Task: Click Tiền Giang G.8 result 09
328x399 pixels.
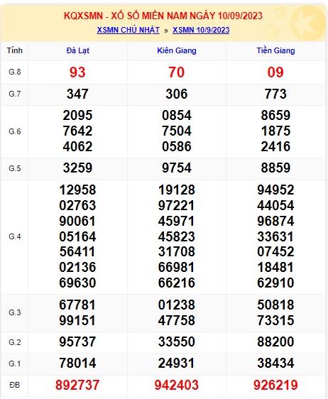Action: point(275,72)
